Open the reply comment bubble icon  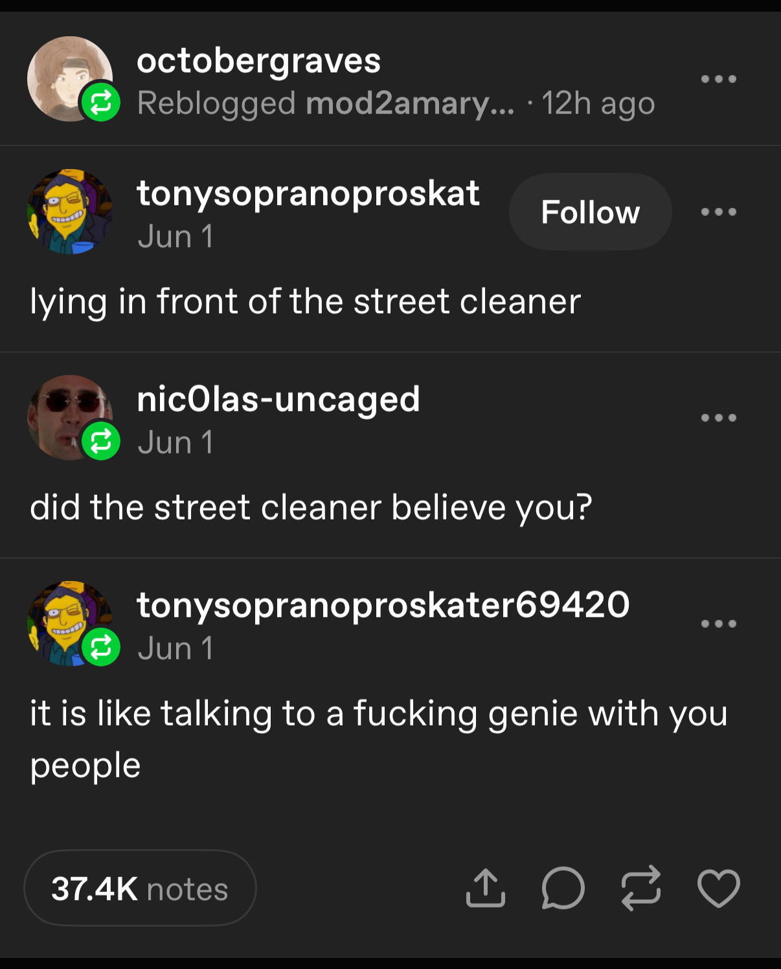tap(563, 888)
